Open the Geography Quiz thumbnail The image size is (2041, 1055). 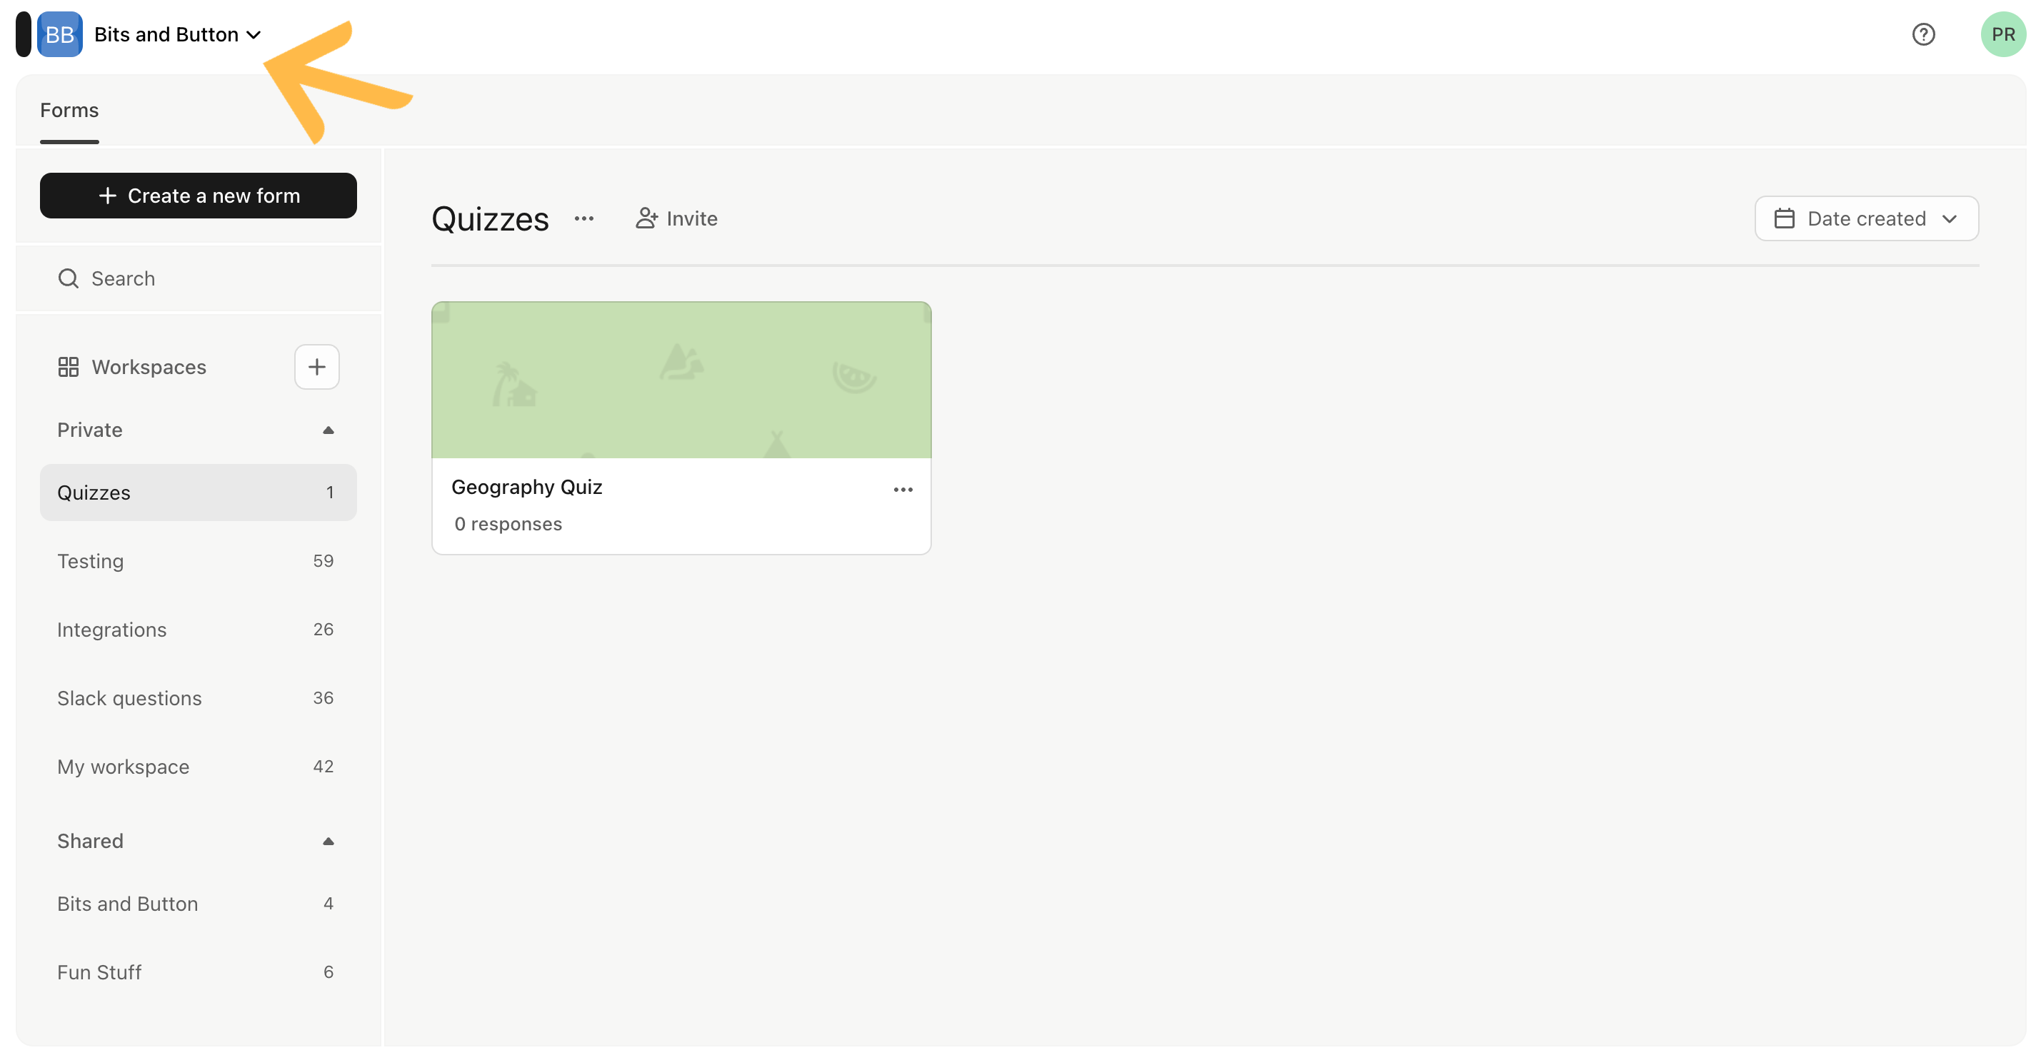681,380
